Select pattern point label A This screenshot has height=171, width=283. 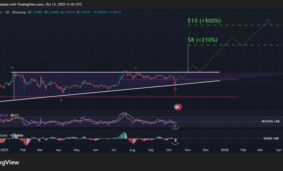tap(12, 68)
